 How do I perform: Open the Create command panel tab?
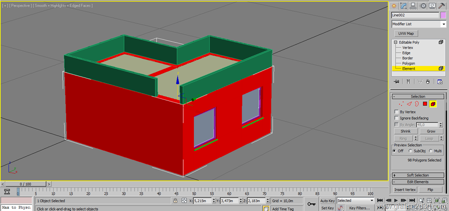[x=394, y=6]
